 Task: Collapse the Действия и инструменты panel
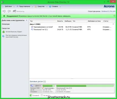tap(26, 20)
